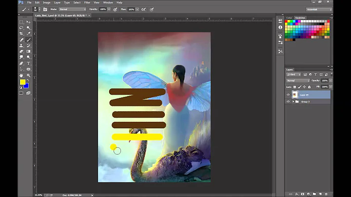Open the Brush panel toggle icon

[x=45, y=9]
